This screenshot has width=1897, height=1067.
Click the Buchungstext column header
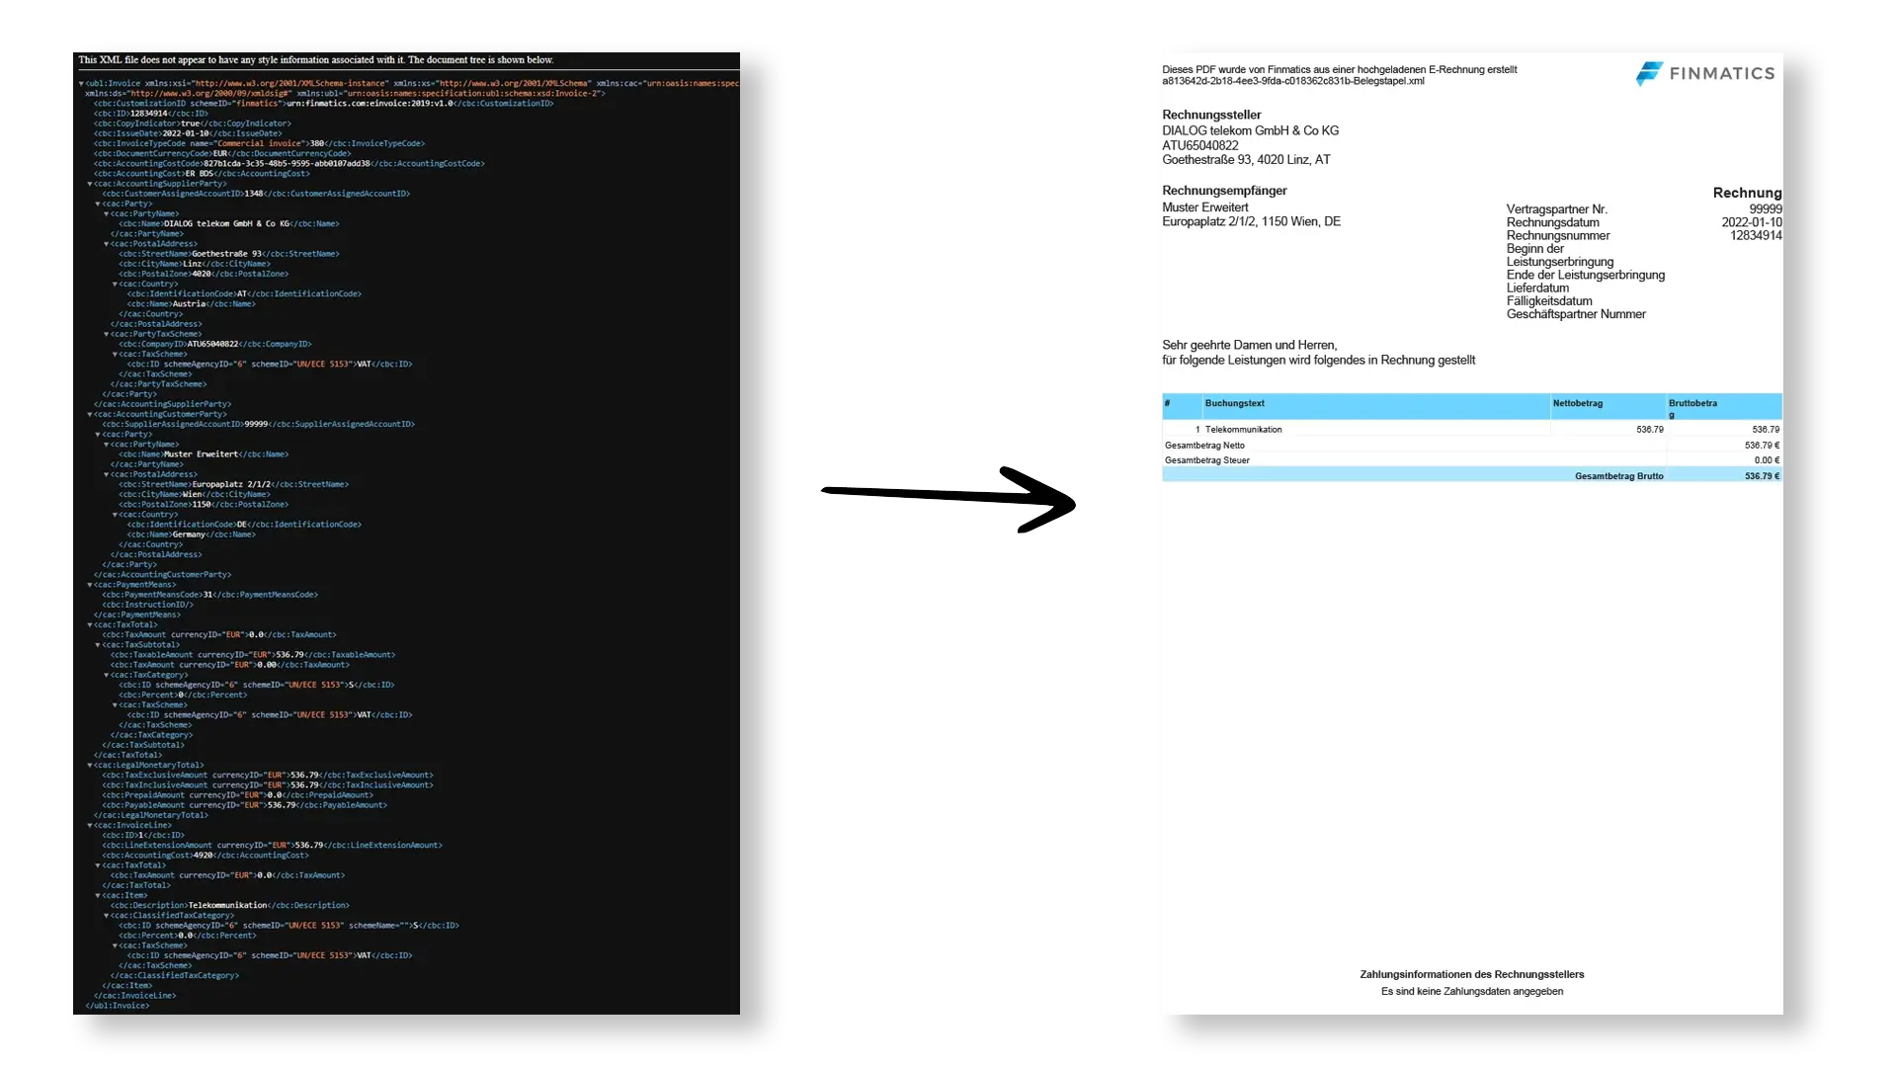coord(1234,404)
